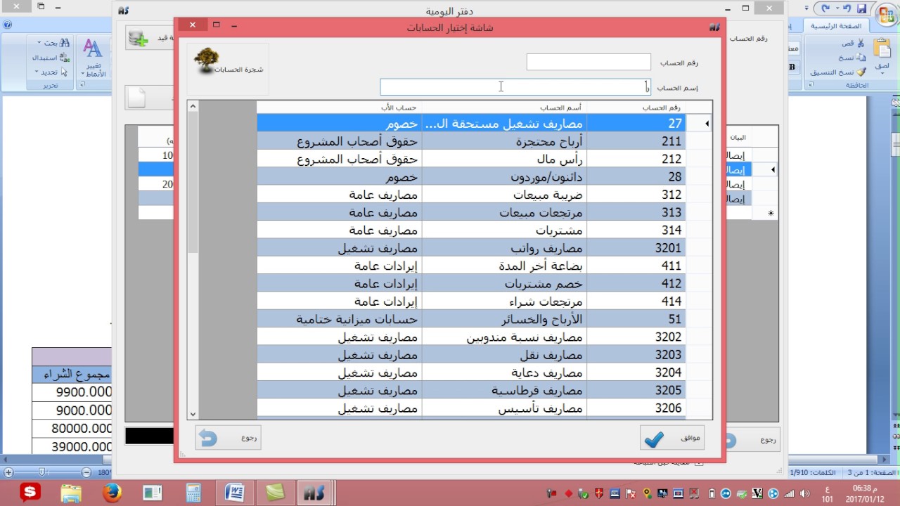Open Word's Office button
The width and height of the screenshot is (900, 506).
[x=887, y=14]
